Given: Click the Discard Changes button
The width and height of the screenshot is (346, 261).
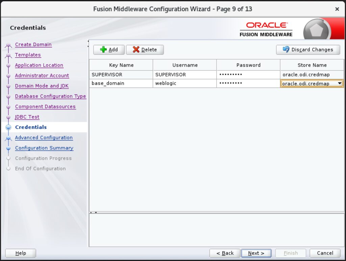Looking at the screenshot, I should [308, 49].
